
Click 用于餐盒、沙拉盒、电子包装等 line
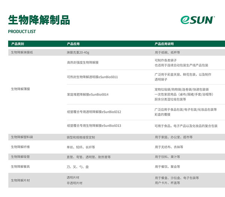tap(177, 178)
